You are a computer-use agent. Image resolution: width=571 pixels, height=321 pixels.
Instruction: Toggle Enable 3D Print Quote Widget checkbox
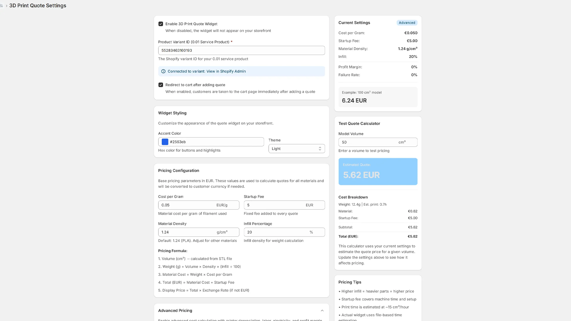pos(161,24)
